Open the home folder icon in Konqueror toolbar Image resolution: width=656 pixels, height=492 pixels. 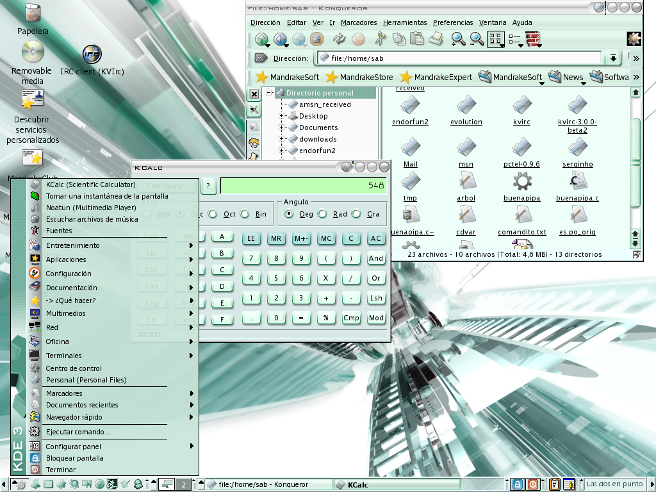(x=317, y=39)
